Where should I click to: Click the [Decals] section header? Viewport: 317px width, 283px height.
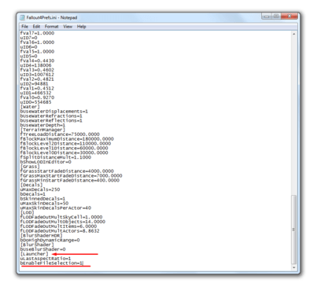(31, 185)
